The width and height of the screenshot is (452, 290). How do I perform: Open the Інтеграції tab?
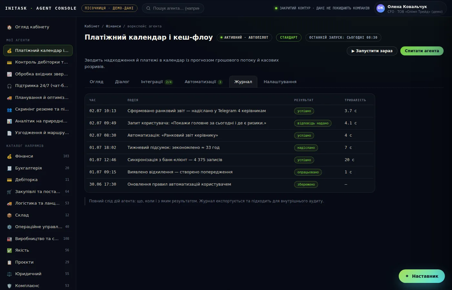pyautogui.click(x=157, y=82)
